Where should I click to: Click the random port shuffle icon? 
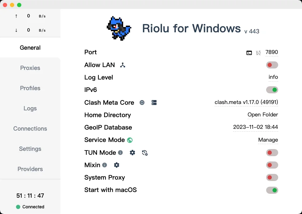coord(258,53)
